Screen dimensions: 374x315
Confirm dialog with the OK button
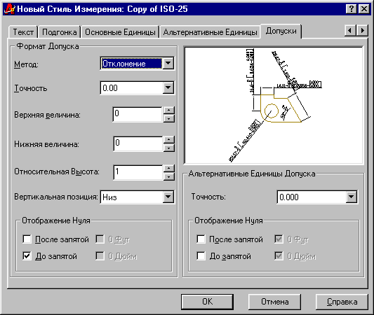coord(207,302)
